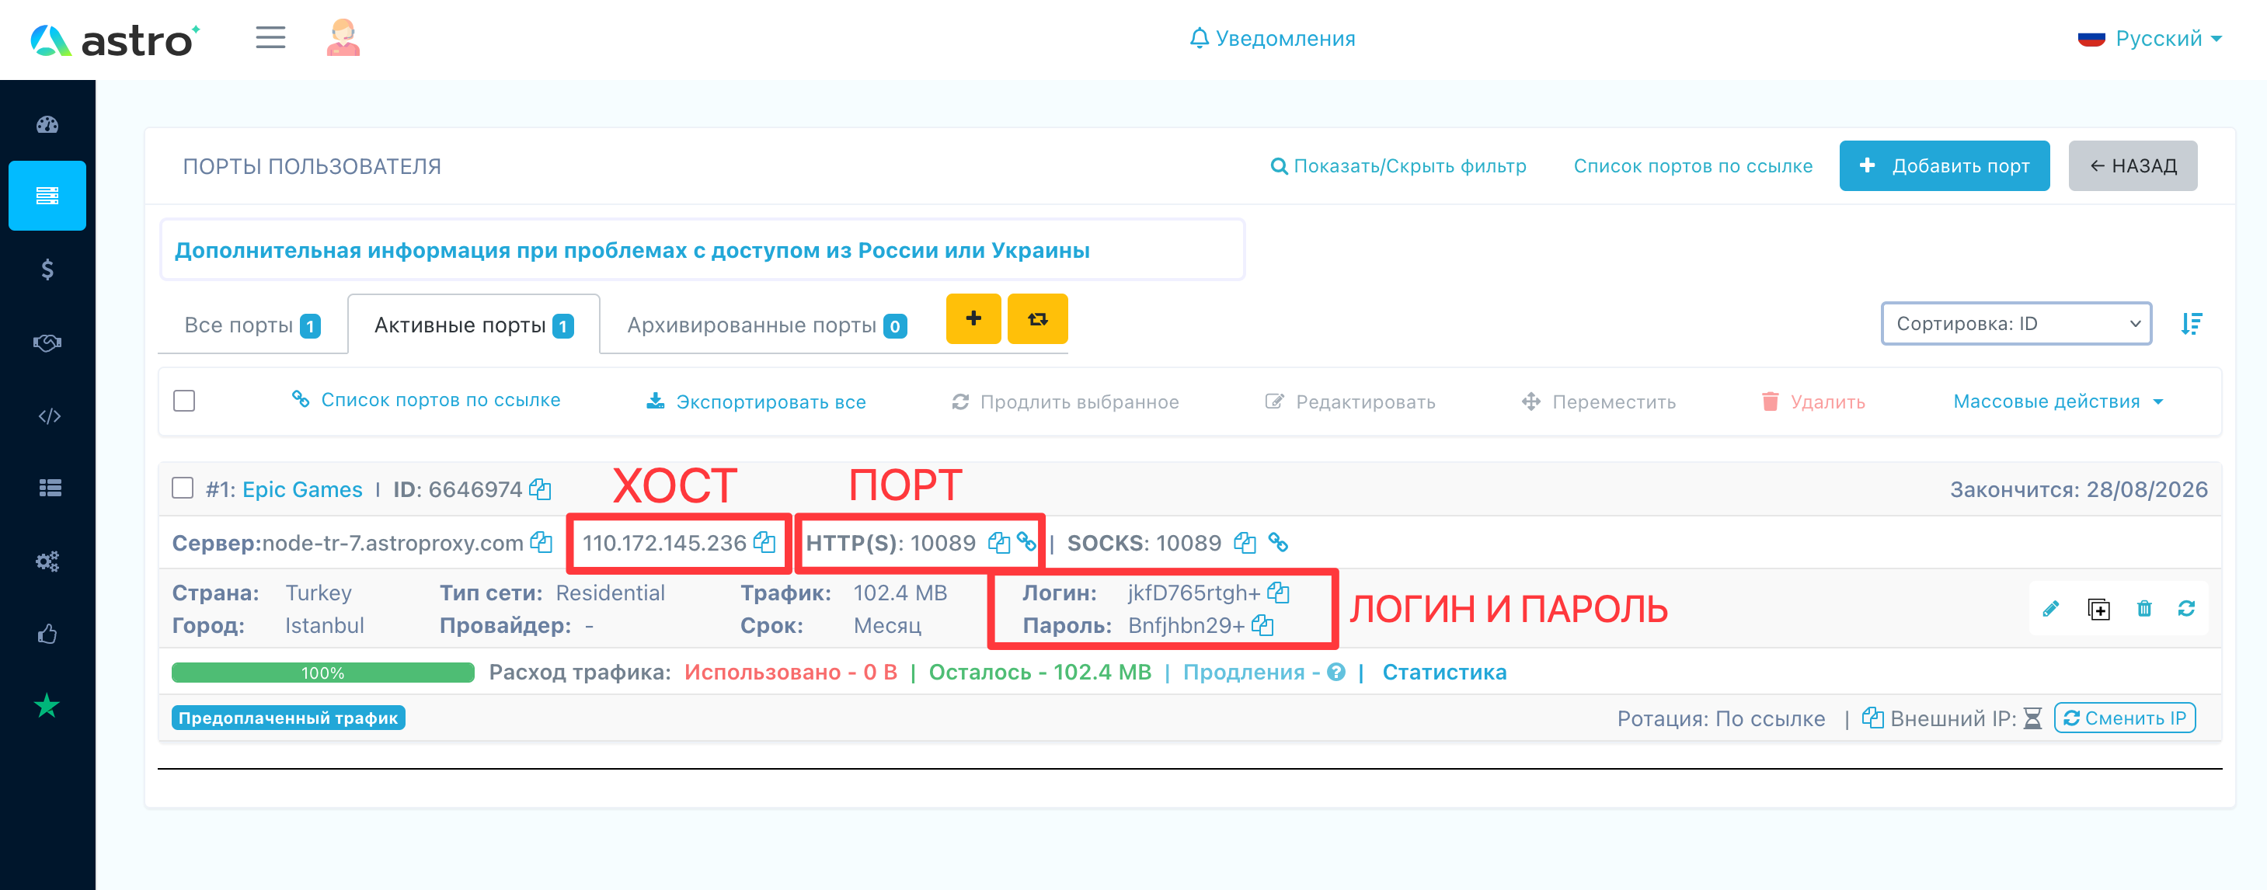Open the dollar billing icon in sidebar
The width and height of the screenshot is (2267, 890).
tap(47, 269)
